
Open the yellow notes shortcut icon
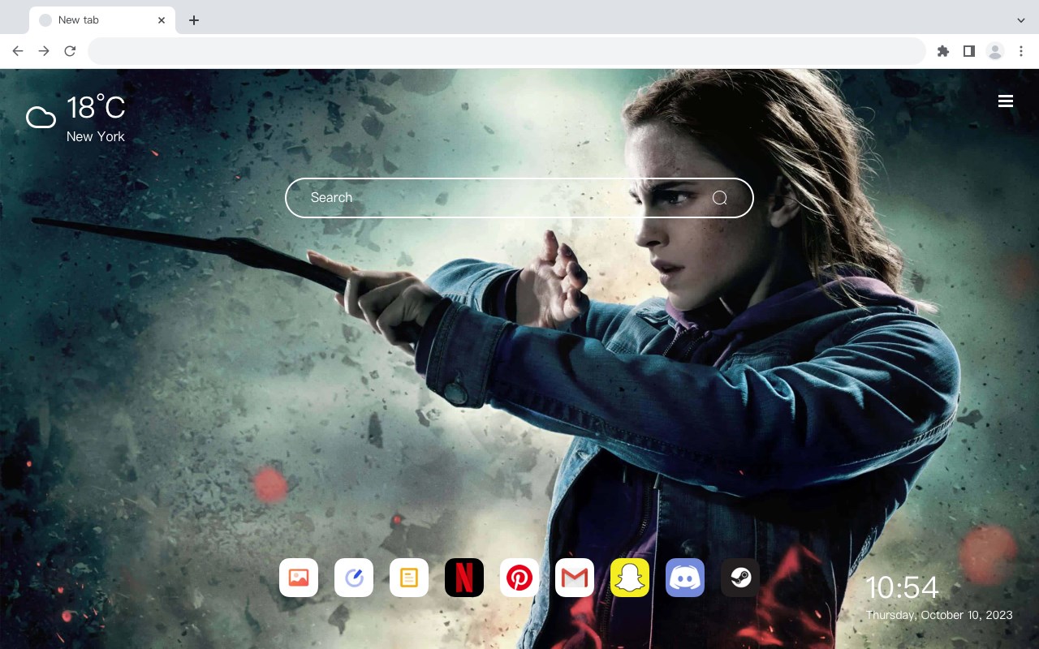[x=409, y=578]
